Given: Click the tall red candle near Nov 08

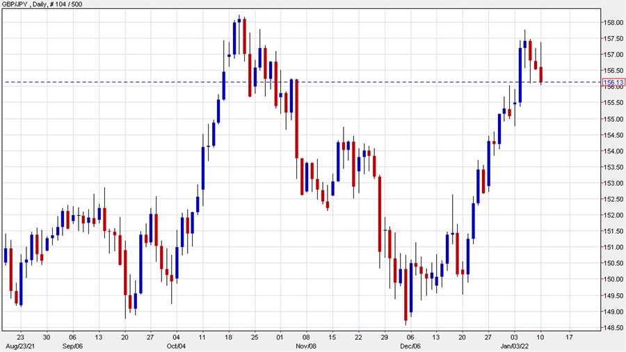Looking at the screenshot, I should click(296, 118).
